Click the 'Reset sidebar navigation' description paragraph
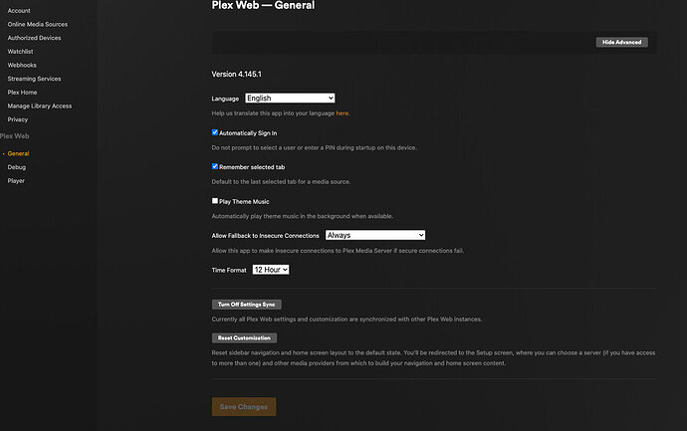The image size is (687, 431). pyautogui.click(x=434, y=358)
